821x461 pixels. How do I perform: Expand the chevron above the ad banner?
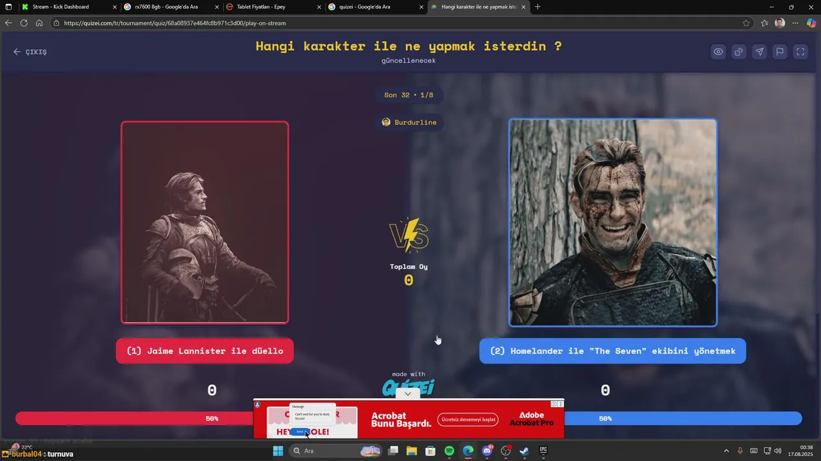point(408,393)
